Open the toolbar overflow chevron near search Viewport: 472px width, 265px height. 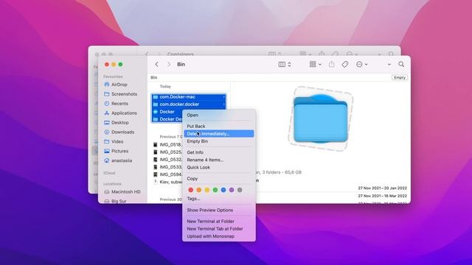[x=389, y=64]
